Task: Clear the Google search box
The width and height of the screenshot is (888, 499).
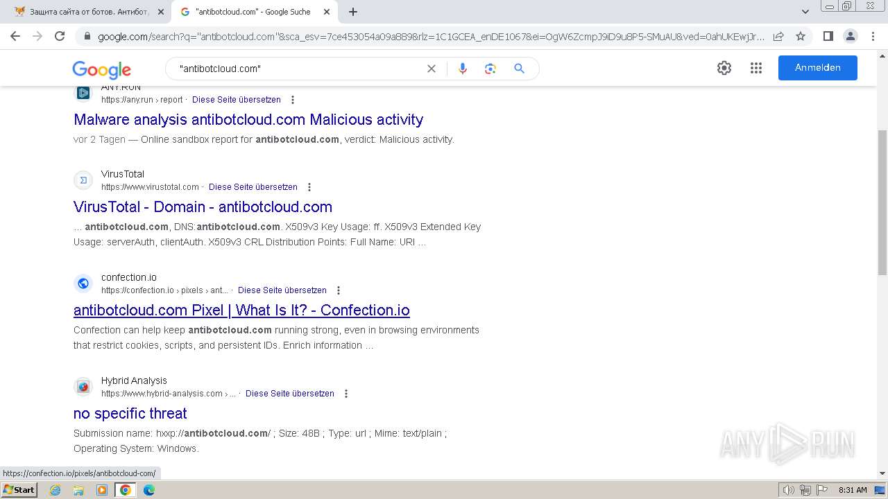Action: tap(432, 69)
